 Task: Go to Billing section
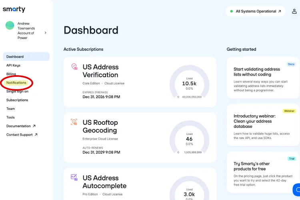click(x=11, y=74)
